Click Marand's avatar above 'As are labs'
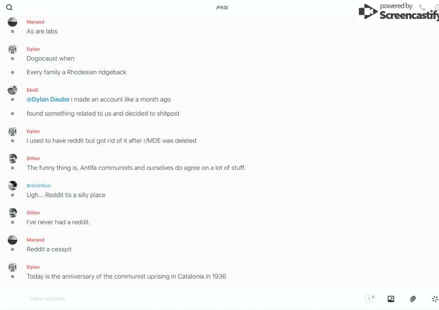The width and height of the screenshot is (439, 310). click(12, 22)
